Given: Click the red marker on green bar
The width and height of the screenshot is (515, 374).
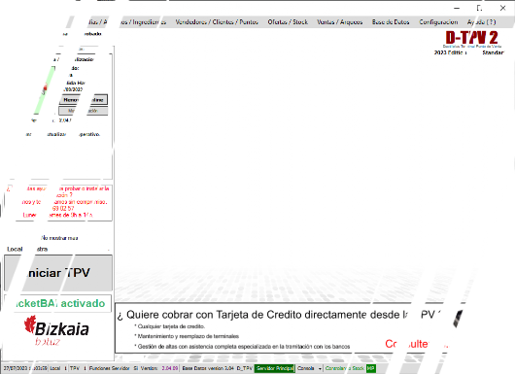Looking at the screenshot, I should [x=45, y=88].
